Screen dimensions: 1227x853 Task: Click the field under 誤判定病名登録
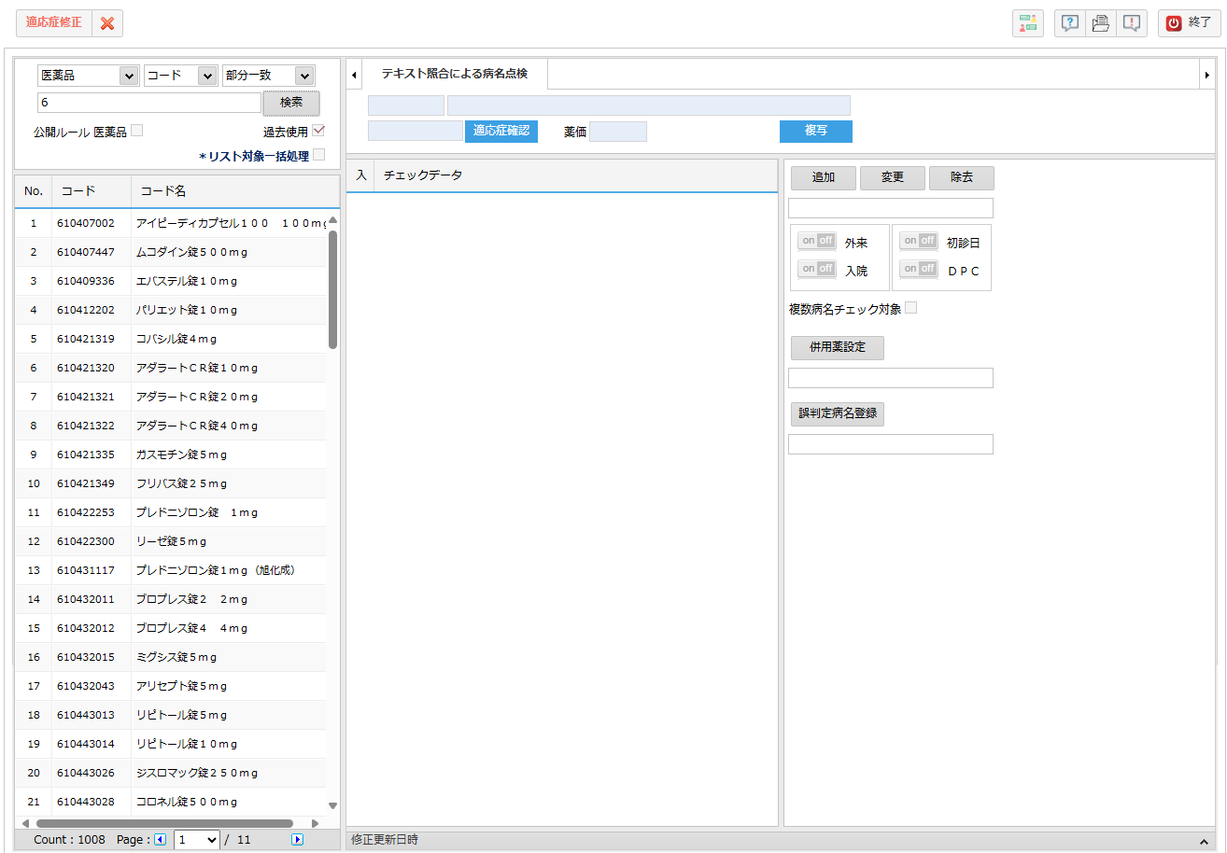[x=891, y=444]
